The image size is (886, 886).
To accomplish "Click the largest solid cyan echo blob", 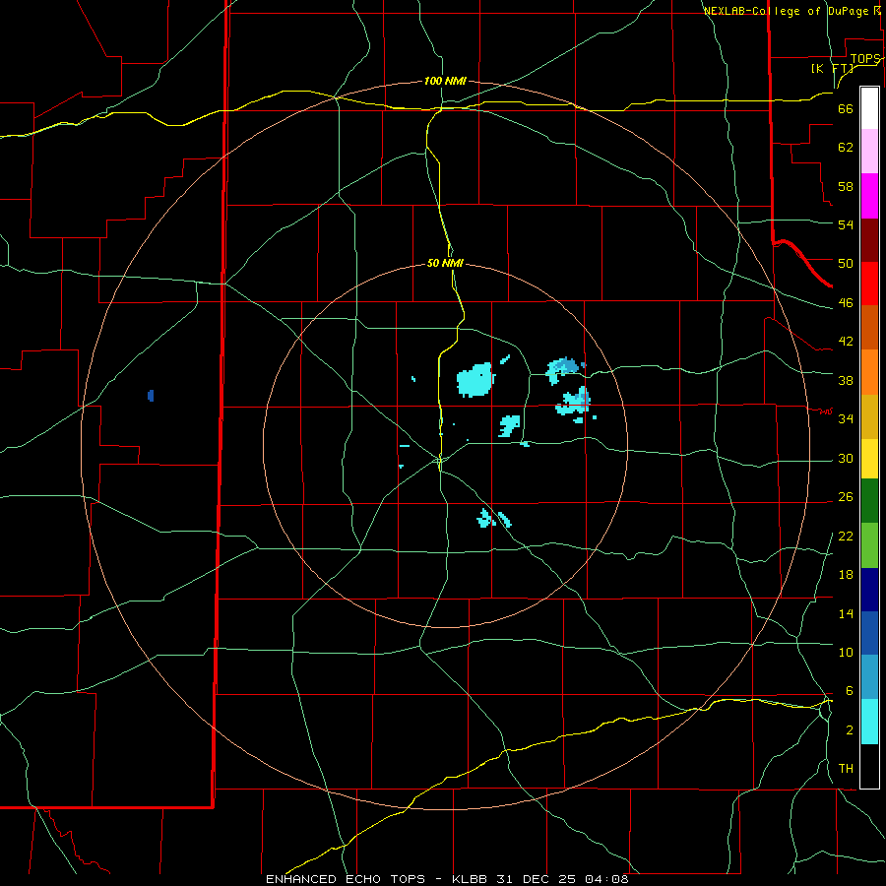I will point(475,380).
